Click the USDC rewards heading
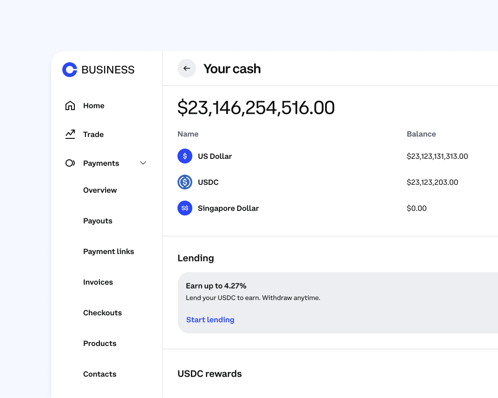Screen dimensions: 498x398 (210, 373)
